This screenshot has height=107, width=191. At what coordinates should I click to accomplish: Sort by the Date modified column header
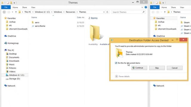tap(81, 18)
